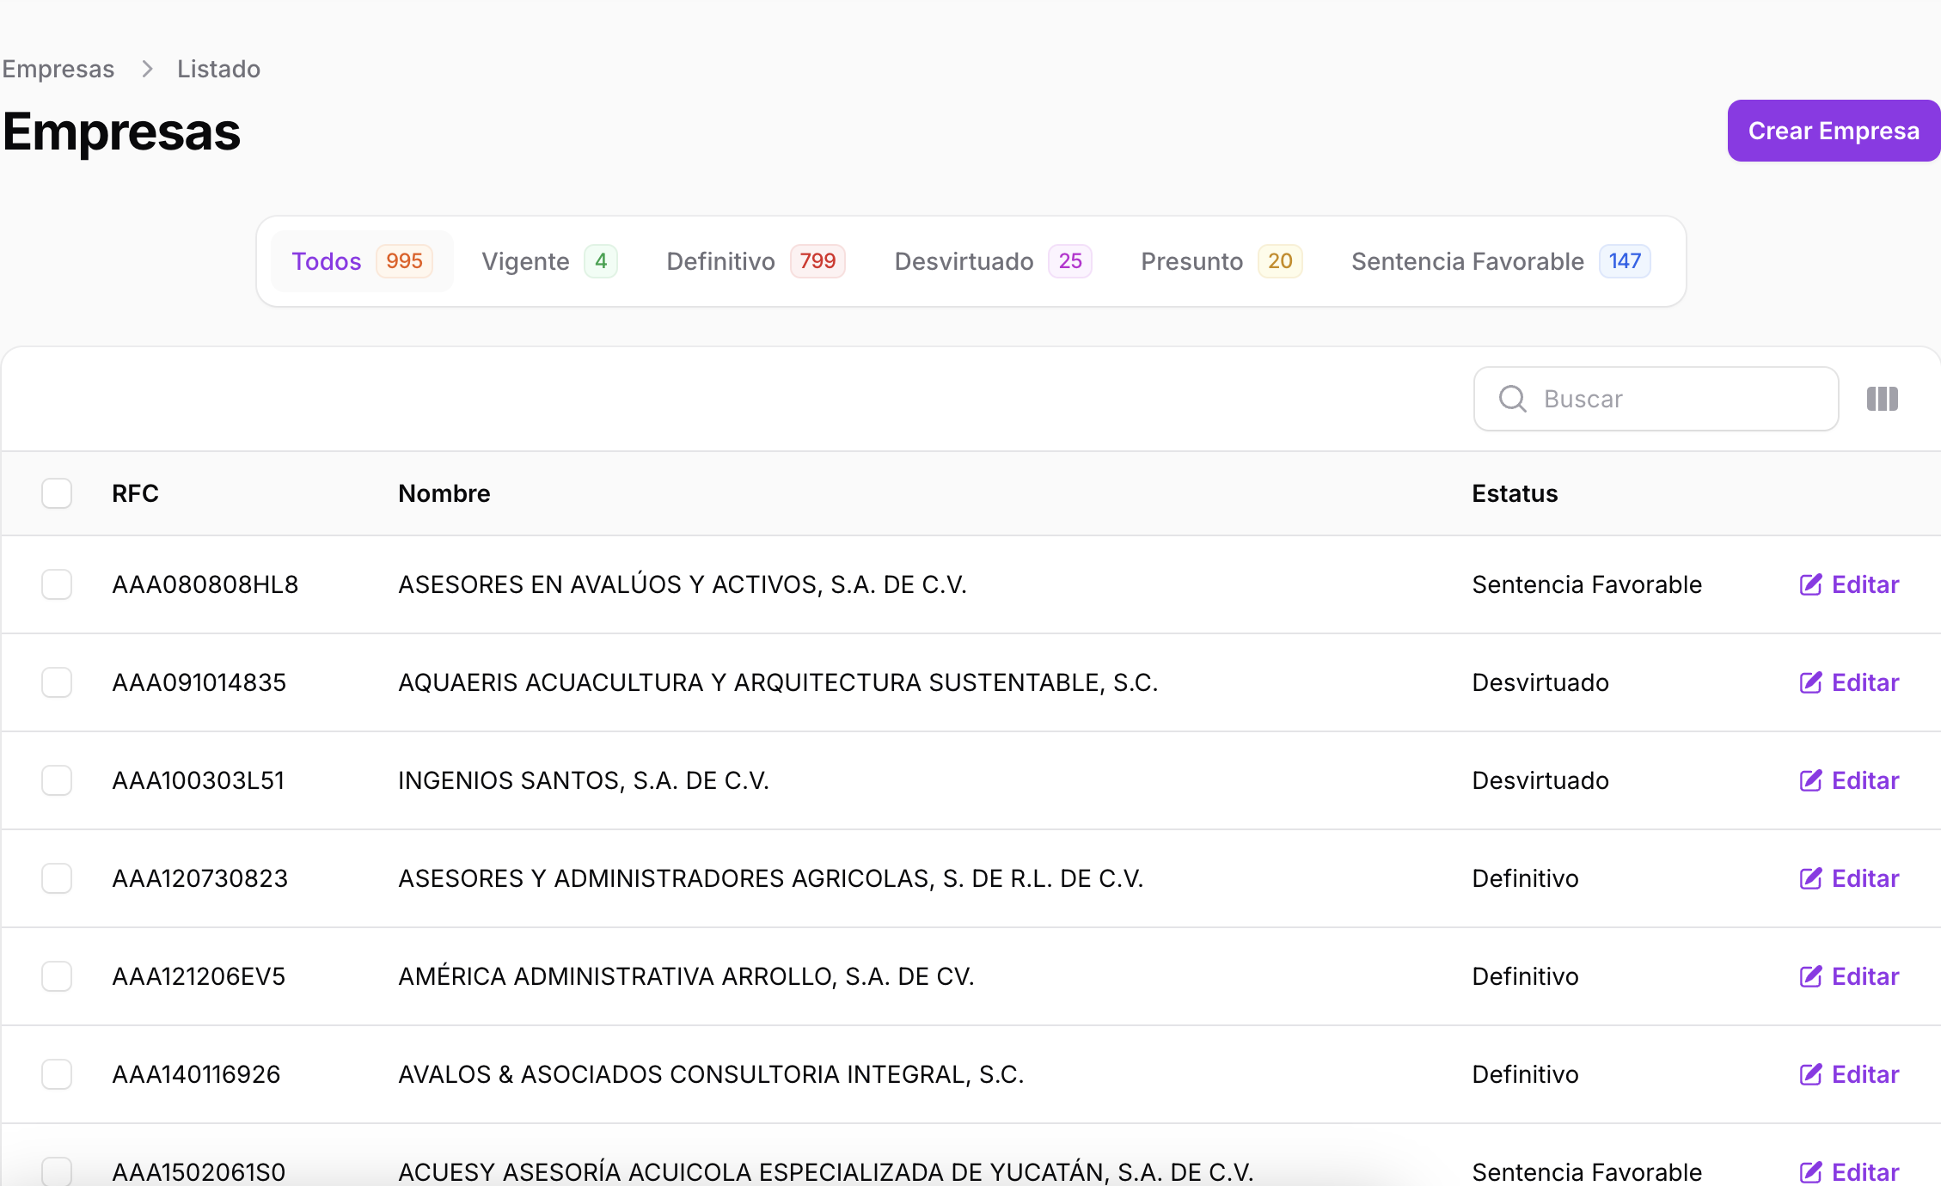The width and height of the screenshot is (1941, 1186).
Task: Go to Empresas breadcrumb link
Action: click(58, 69)
